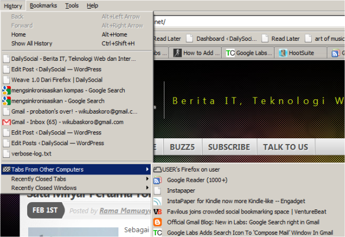This screenshot has width=345, height=237.
Task: Open Gmail - Inbox (65) history entry
Action: 76,122
